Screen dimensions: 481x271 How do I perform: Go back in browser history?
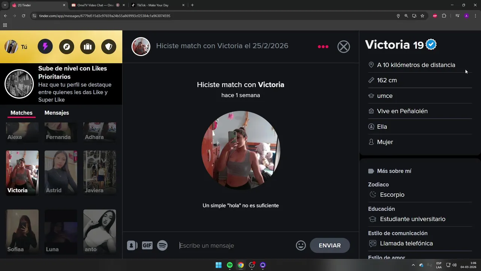pyautogui.click(x=5, y=16)
